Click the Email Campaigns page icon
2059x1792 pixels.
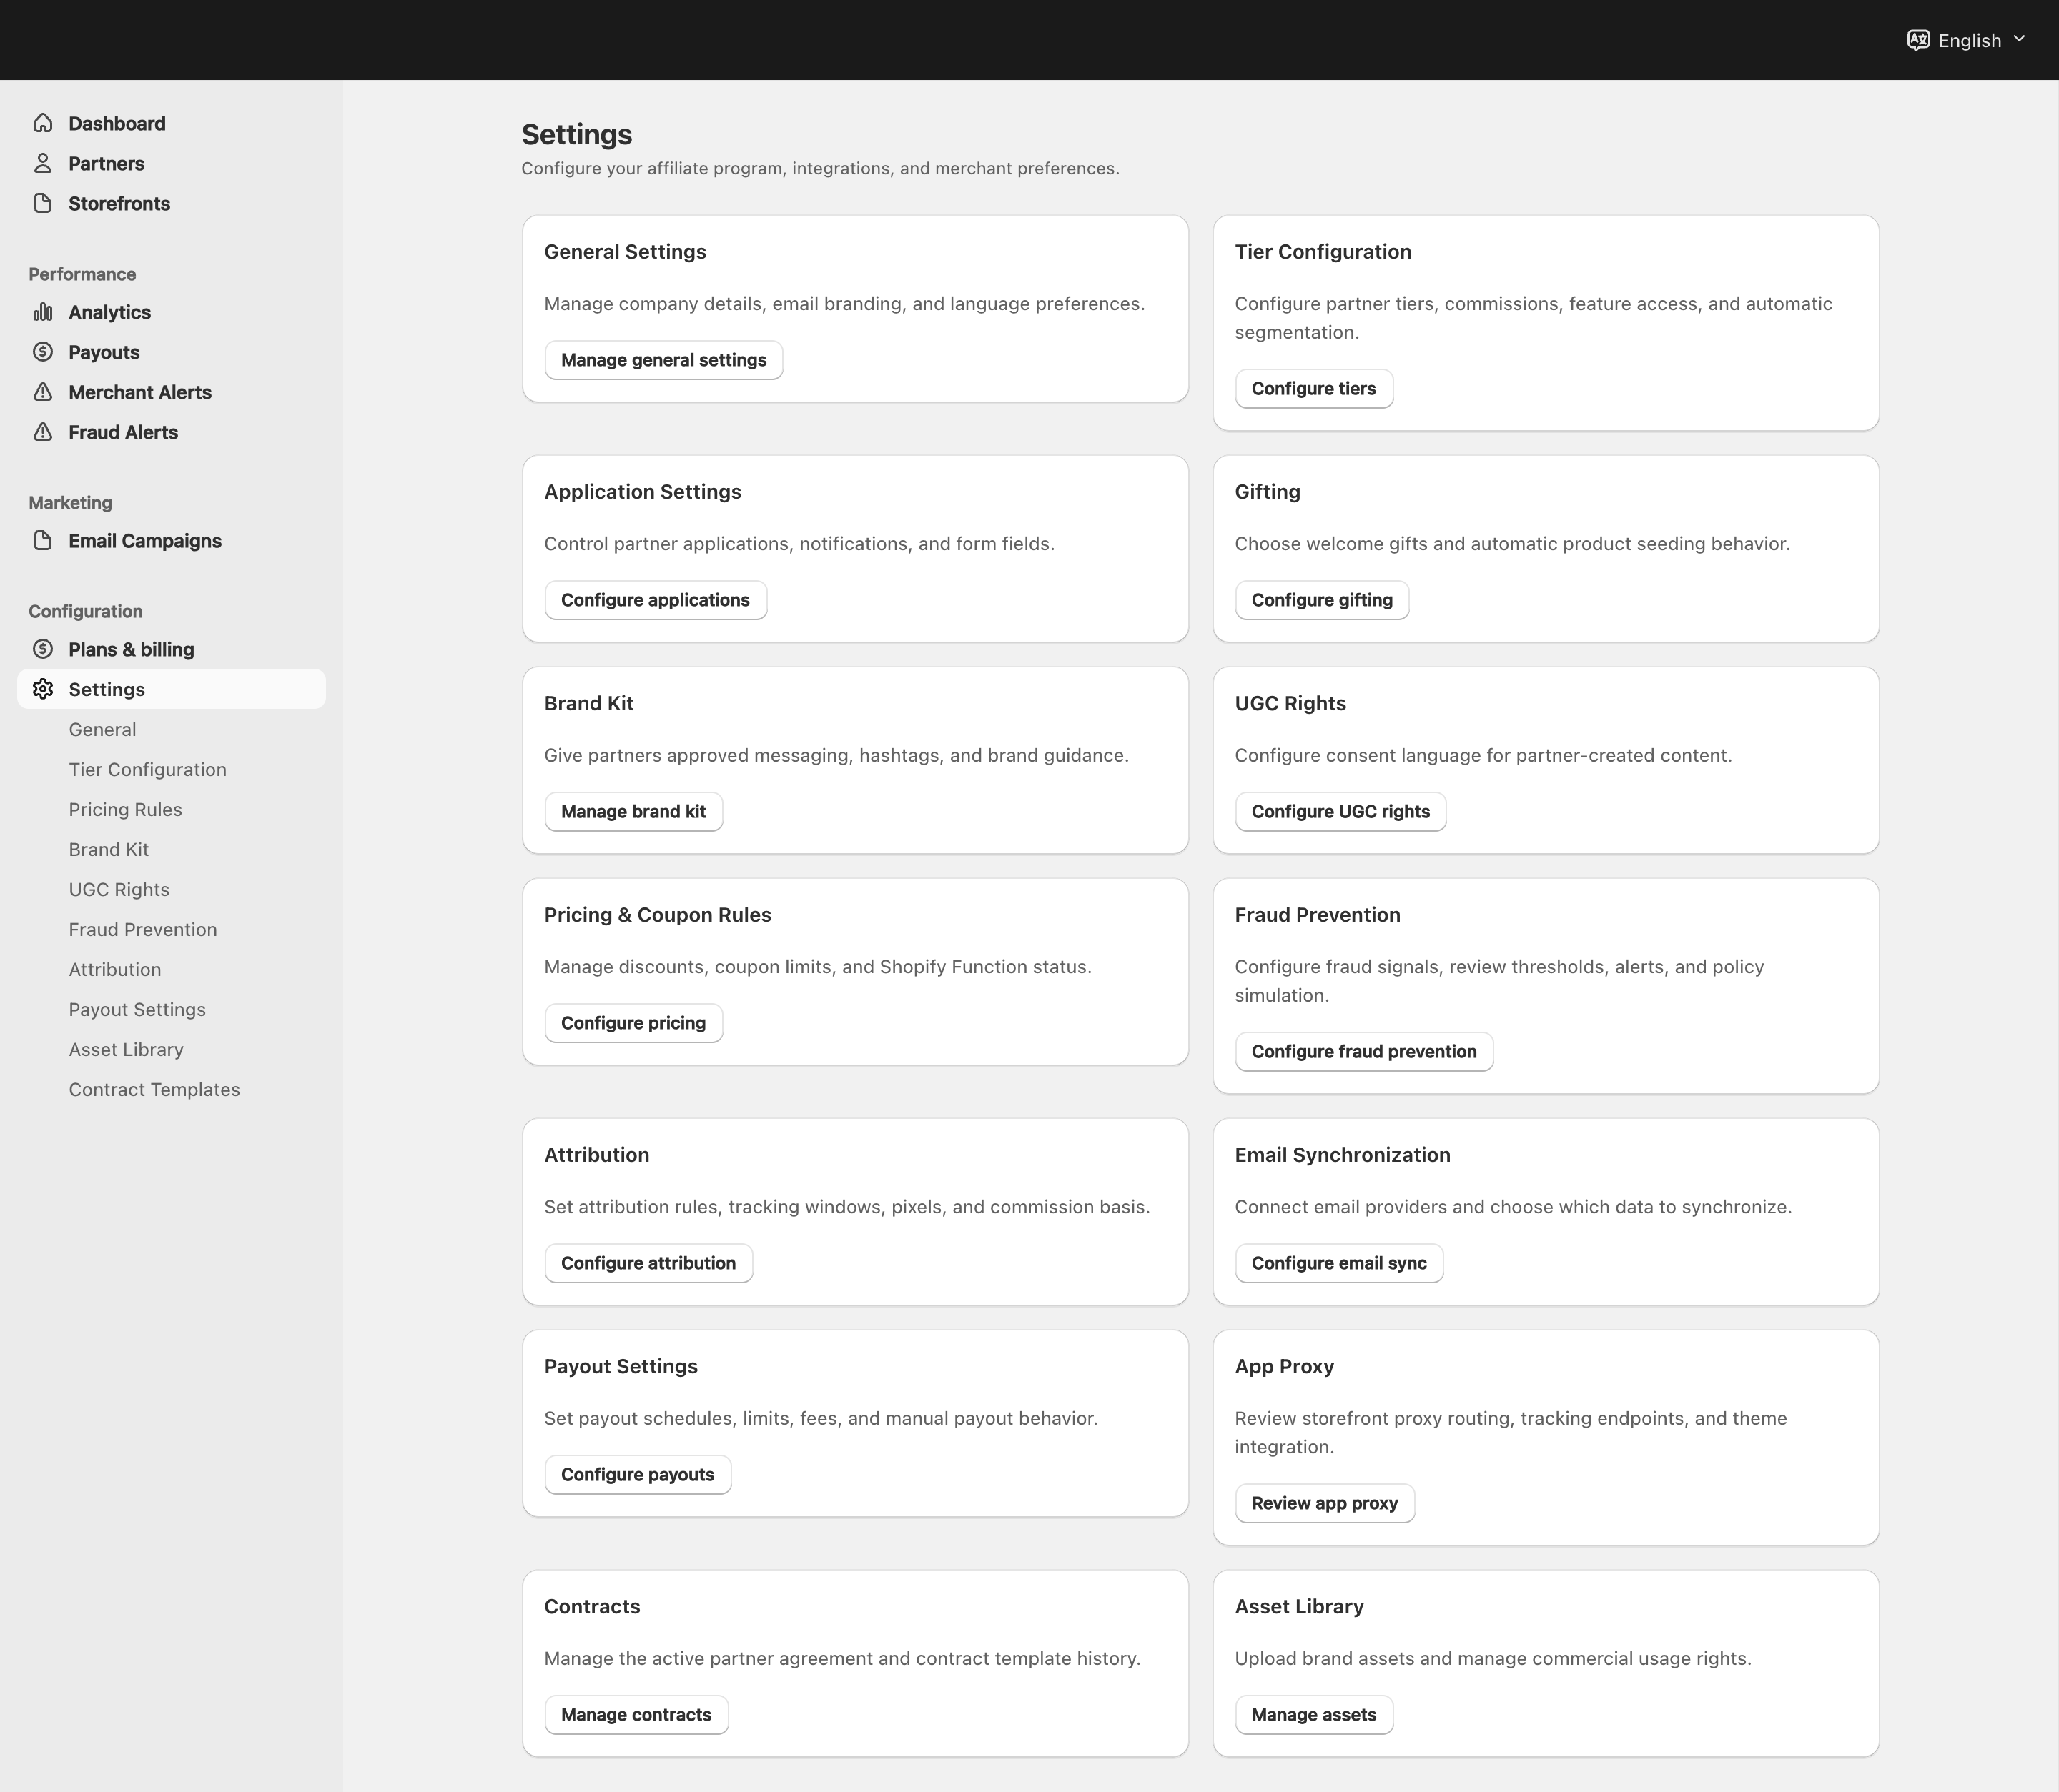(43, 541)
